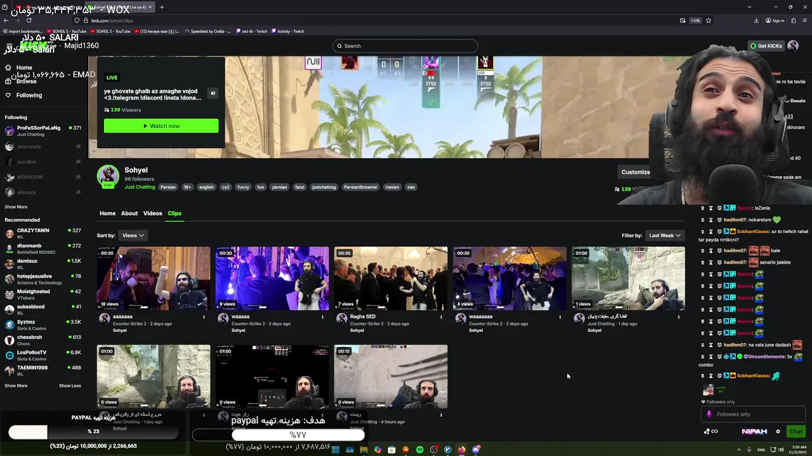The height and width of the screenshot is (456, 812).
Task: Open OBS Studio from the taskbar
Action: tap(434, 450)
